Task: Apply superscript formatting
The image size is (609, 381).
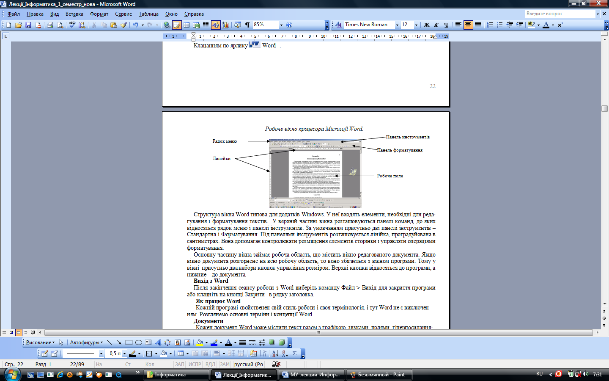Action: coord(560,25)
